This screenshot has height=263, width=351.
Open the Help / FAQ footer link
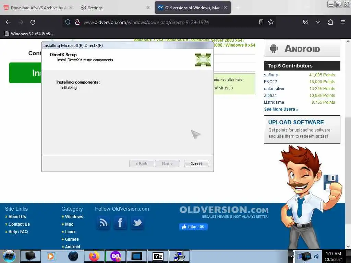pyautogui.click(x=18, y=232)
